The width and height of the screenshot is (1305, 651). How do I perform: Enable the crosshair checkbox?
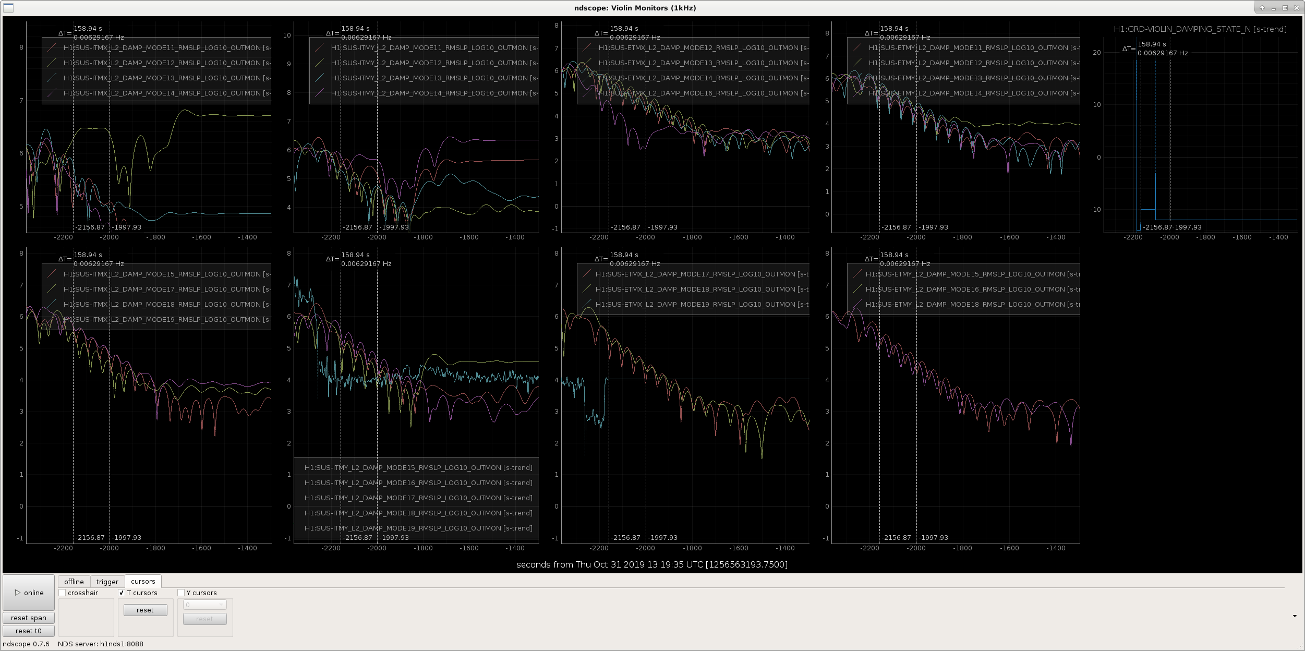62,593
